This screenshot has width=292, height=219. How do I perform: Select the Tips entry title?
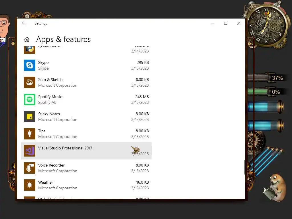(42, 131)
